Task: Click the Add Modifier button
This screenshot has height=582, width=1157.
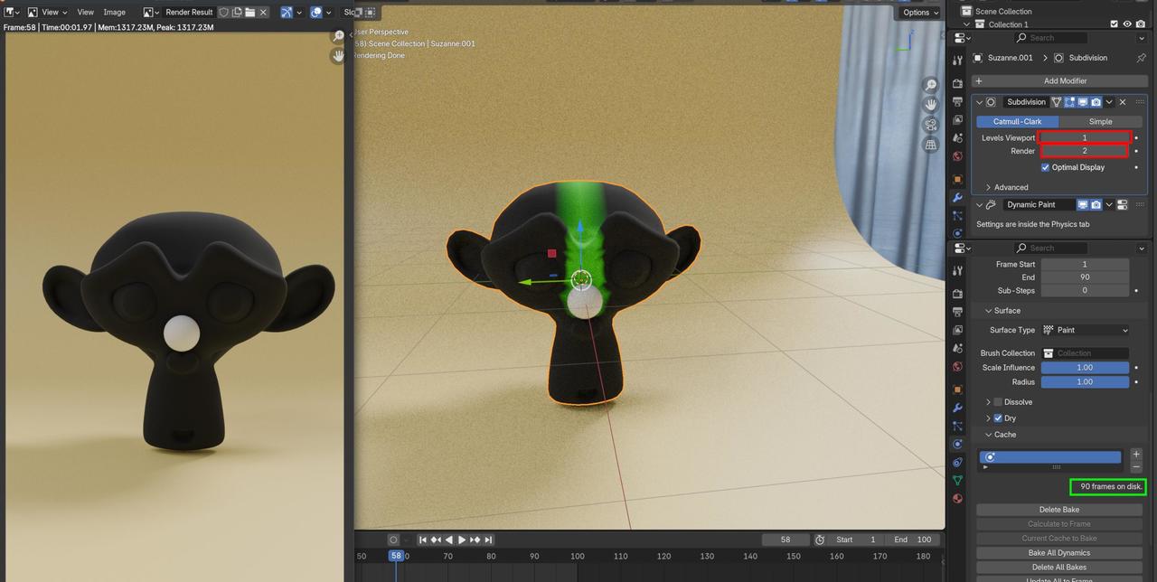Action: [x=1059, y=81]
